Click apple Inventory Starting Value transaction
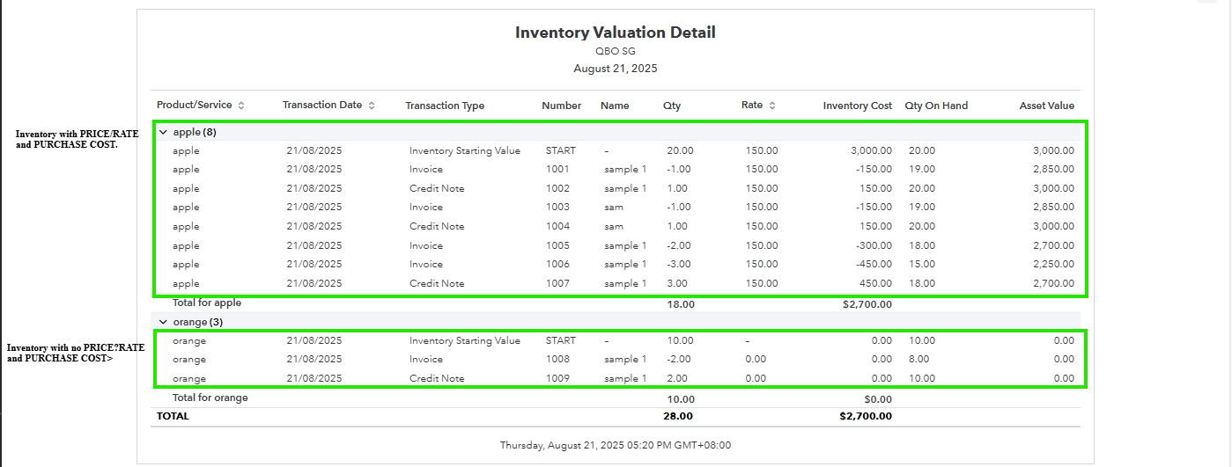Screen dimensions: 1232x467 pos(464,151)
